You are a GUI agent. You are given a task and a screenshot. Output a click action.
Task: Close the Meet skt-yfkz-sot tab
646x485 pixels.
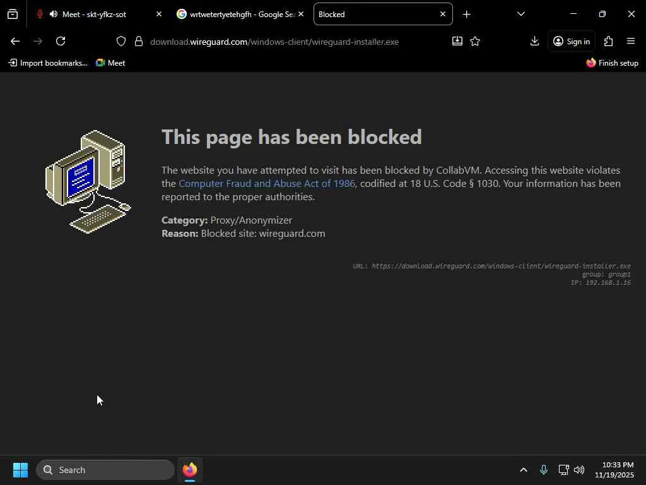tap(158, 14)
